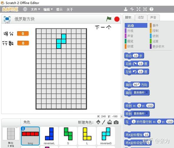Open the 文件 menu
The height and width of the screenshot is (148, 174).
[35, 9]
